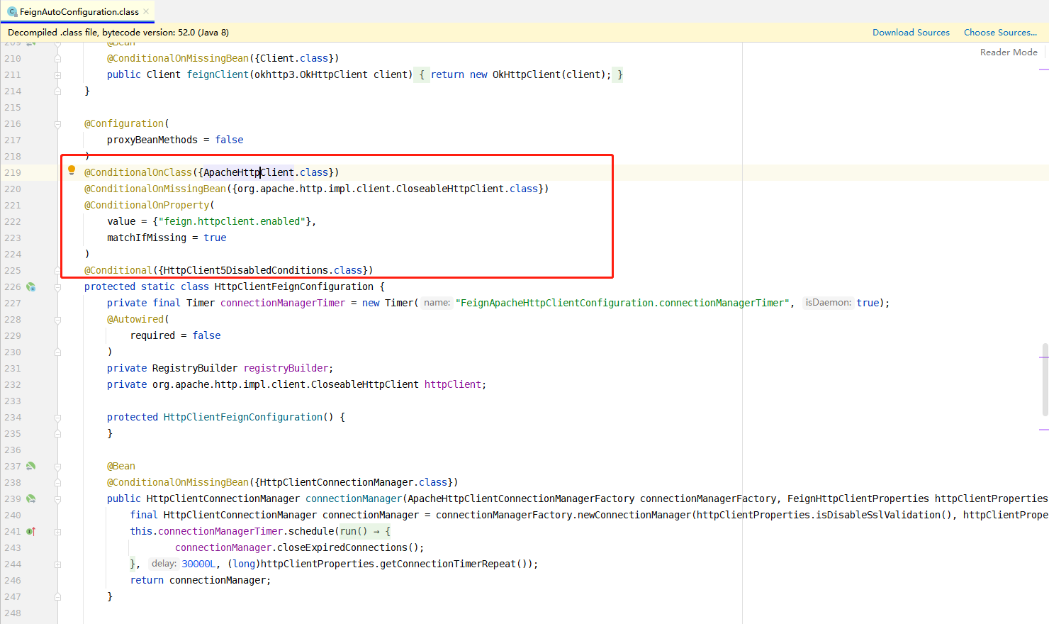Expand the folded method on line 211
The width and height of the screenshot is (1049, 624).
coord(58,75)
